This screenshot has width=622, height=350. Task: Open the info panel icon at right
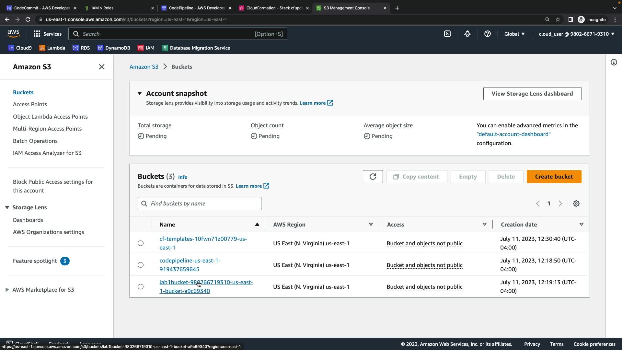pyautogui.click(x=614, y=62)
